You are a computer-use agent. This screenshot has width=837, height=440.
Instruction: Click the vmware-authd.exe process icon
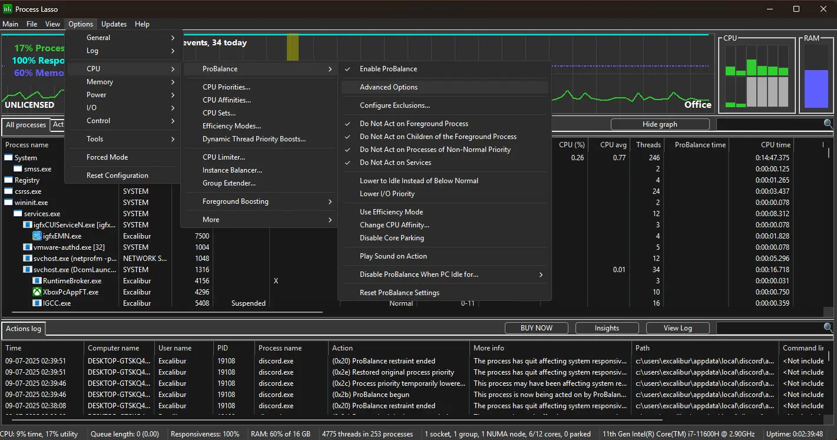pyautogui.click(x=27, y=247)
